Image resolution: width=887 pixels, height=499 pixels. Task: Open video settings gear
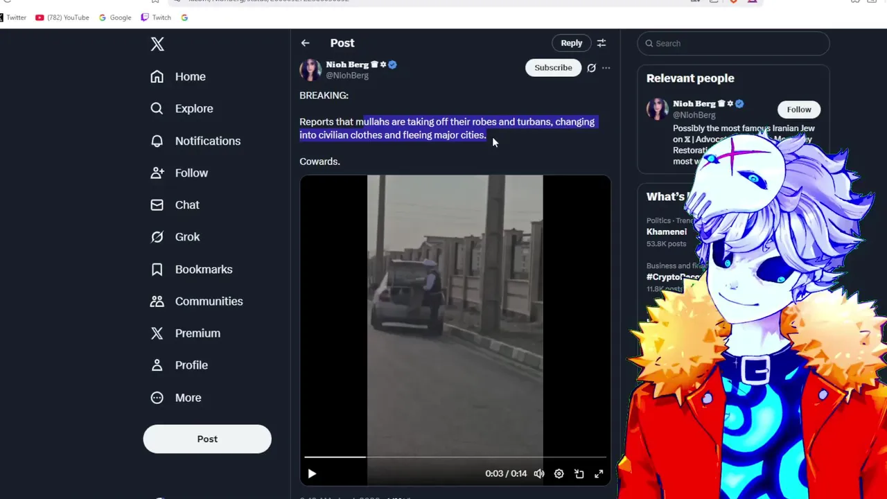tap(559, 474)
